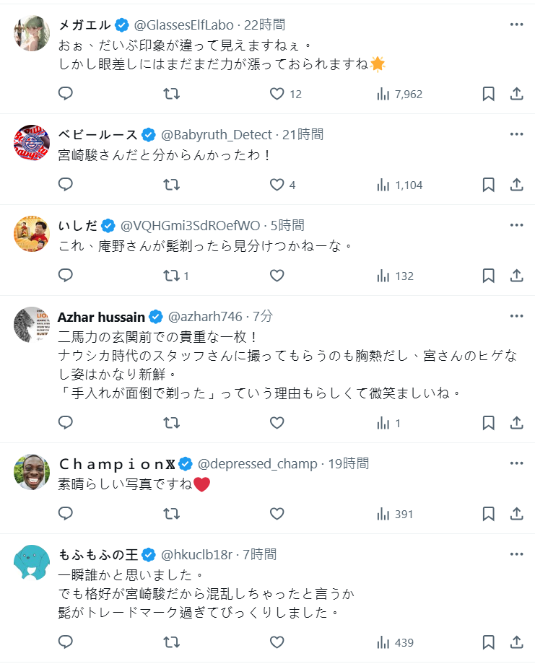View 7,962 views analytics on メガエル's tweet
Screen dimensions: 535x669
(x=399, y=94)
